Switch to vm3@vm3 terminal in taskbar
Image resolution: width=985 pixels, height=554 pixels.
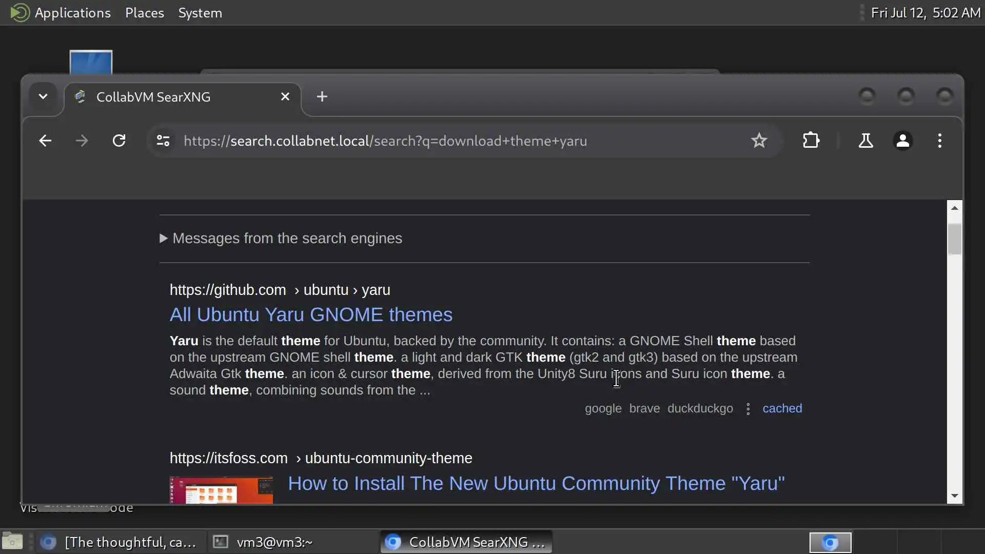[x=274, y=542]
